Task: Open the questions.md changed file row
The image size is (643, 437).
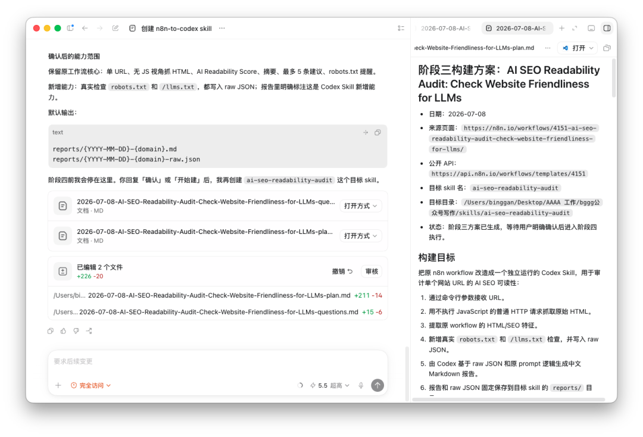Action: click(218, 312)
